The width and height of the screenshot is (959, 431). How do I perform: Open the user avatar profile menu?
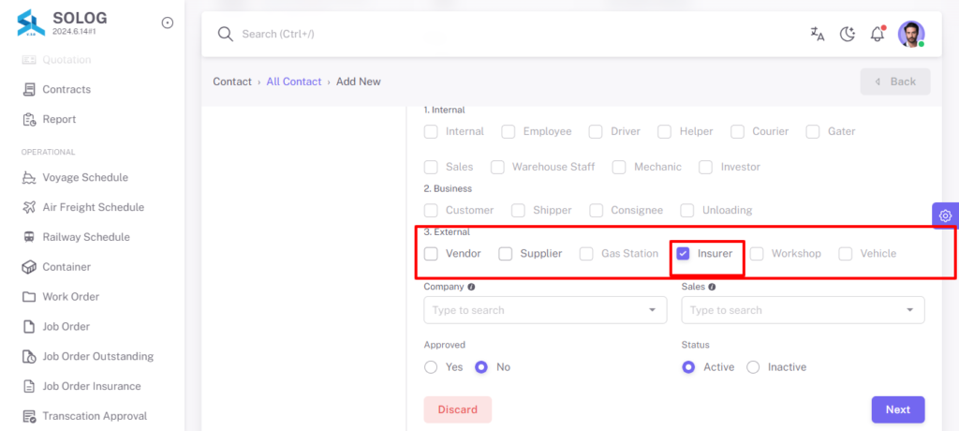click(911, 35)
